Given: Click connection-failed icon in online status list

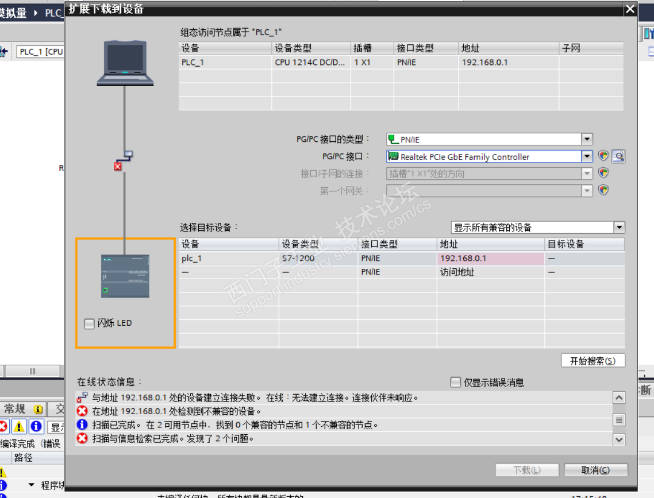Looking at the screenshot, I should 82,397.
